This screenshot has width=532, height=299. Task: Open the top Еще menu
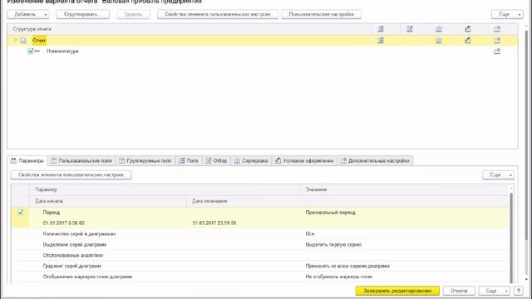tap(507, 14)
